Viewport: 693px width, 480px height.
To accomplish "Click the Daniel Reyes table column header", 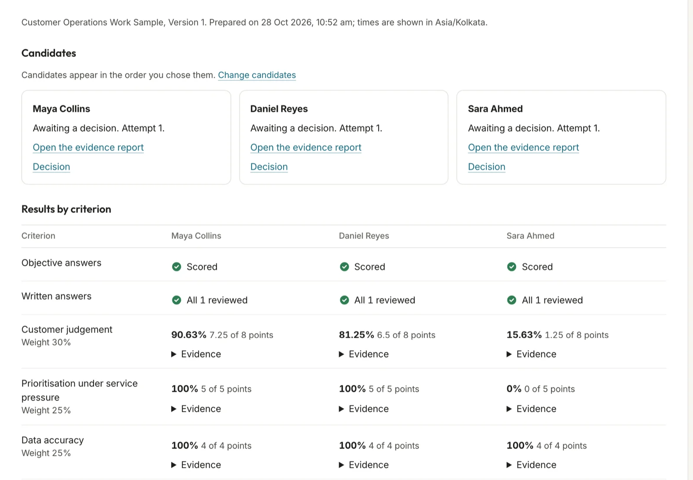I will coord(364,236).
